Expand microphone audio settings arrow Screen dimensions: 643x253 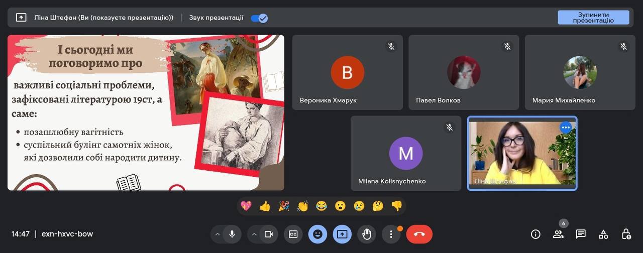[218, 234]
